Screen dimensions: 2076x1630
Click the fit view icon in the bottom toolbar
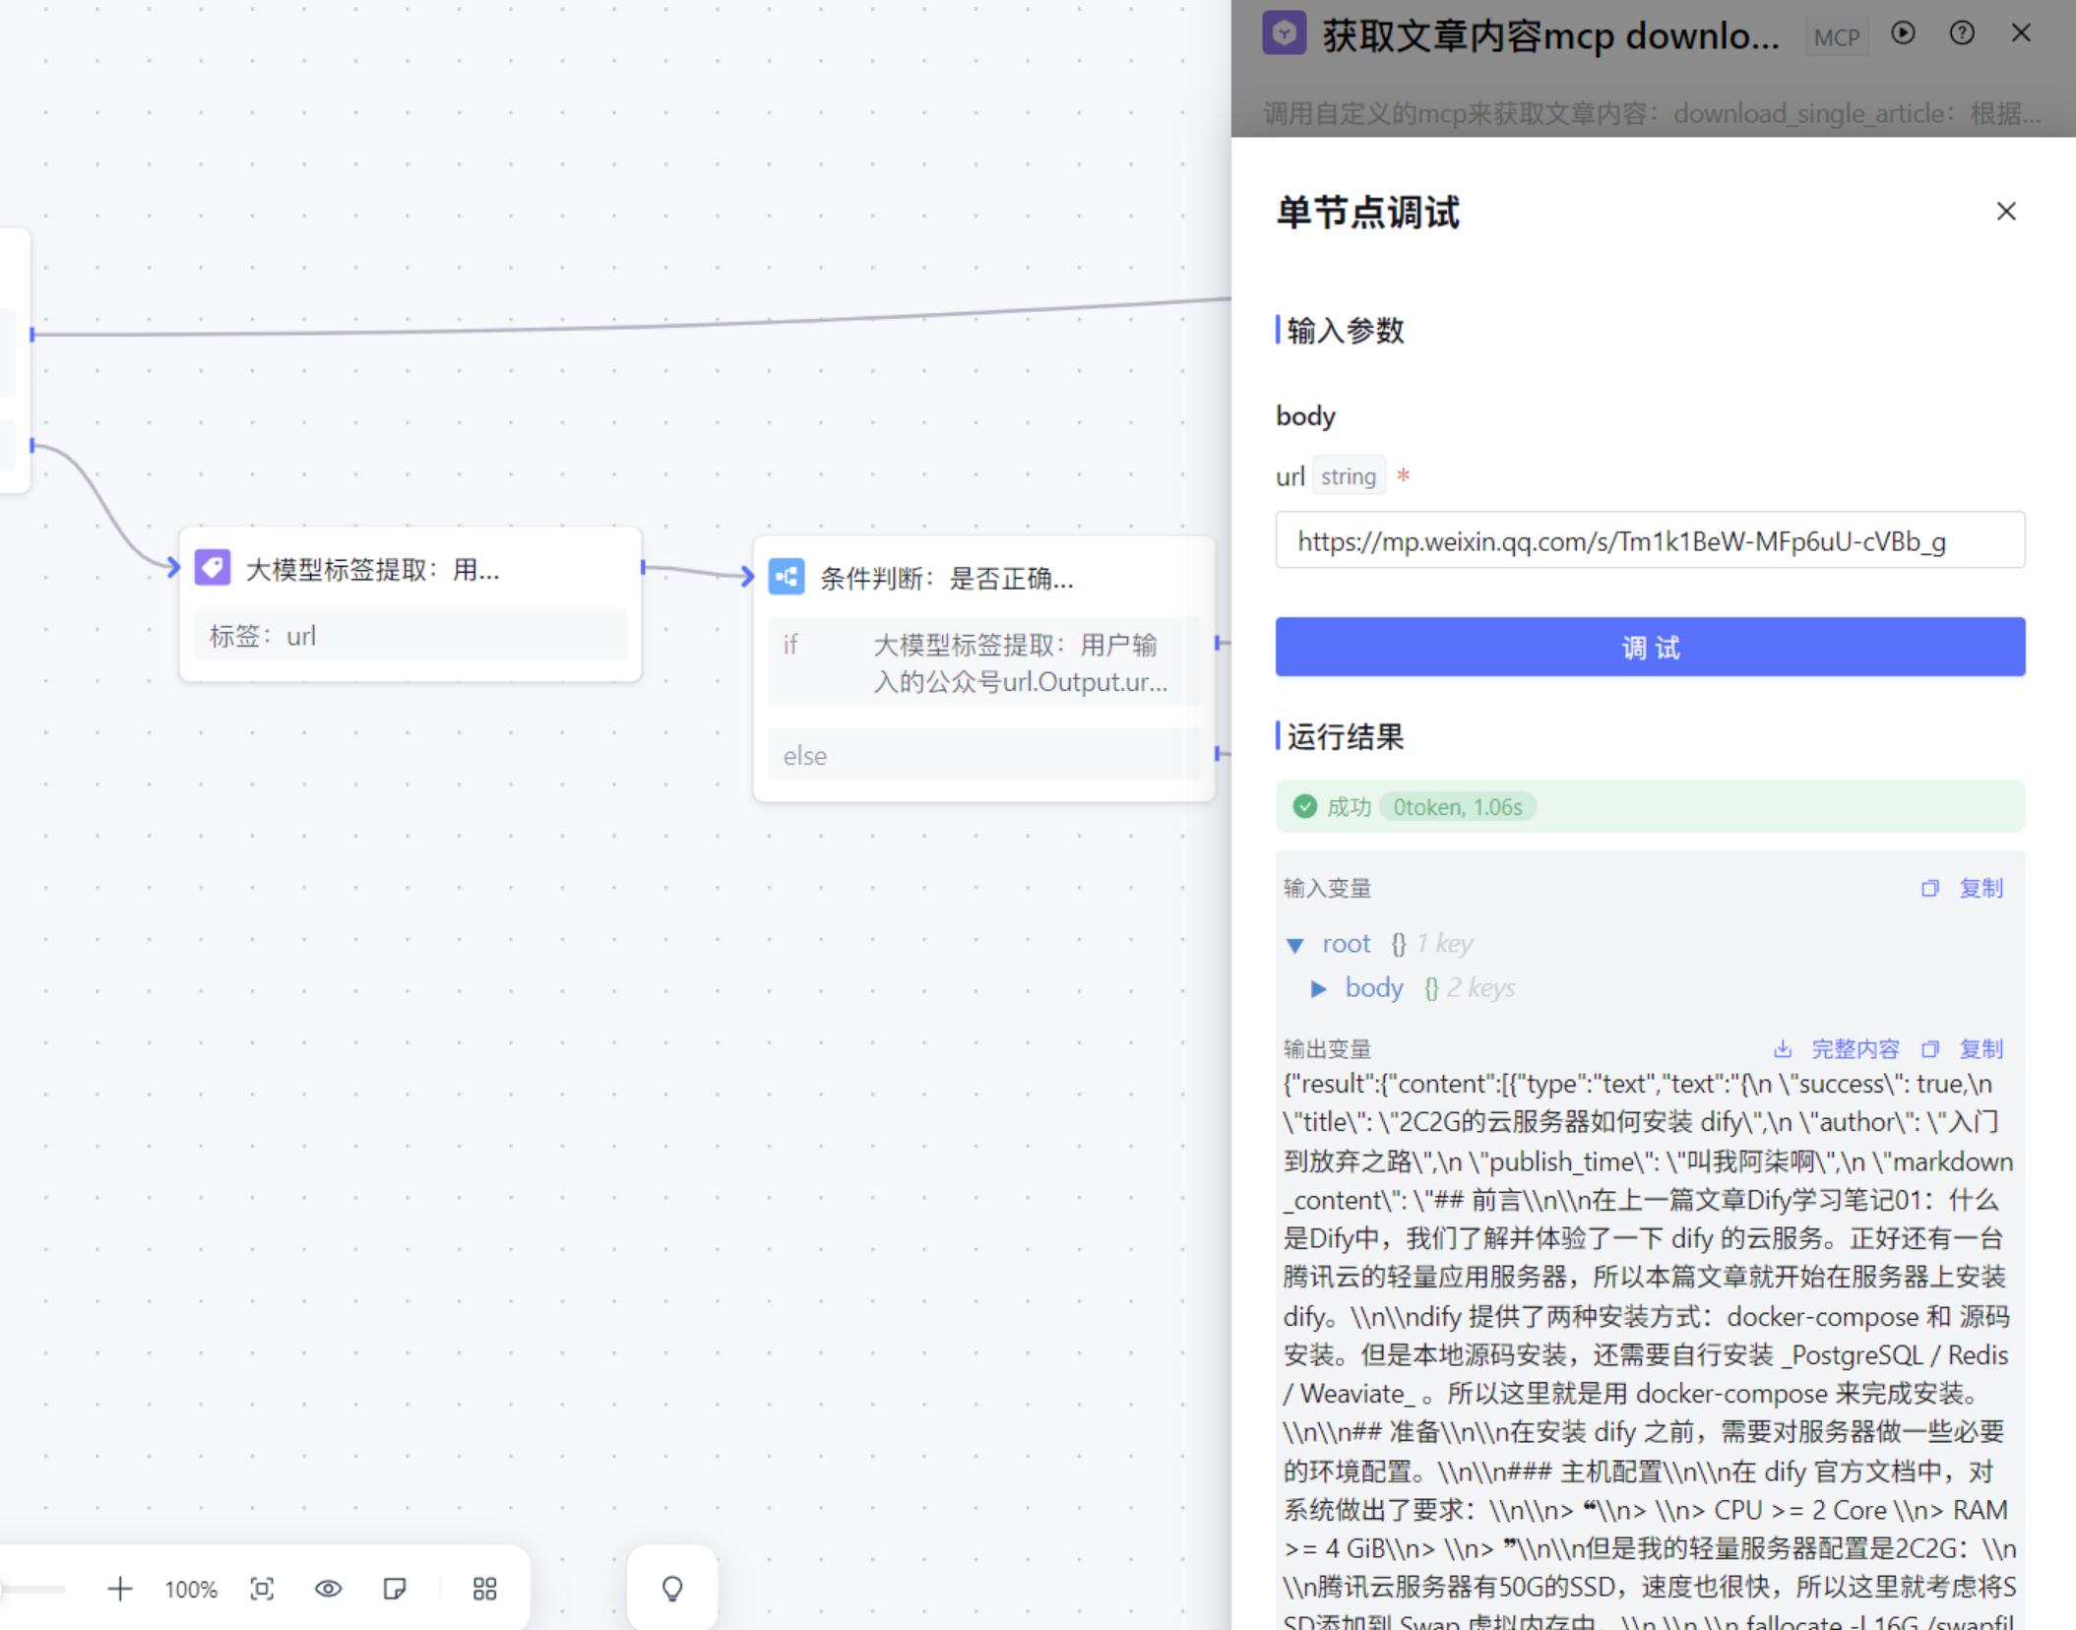click(x=262, y=1588)
